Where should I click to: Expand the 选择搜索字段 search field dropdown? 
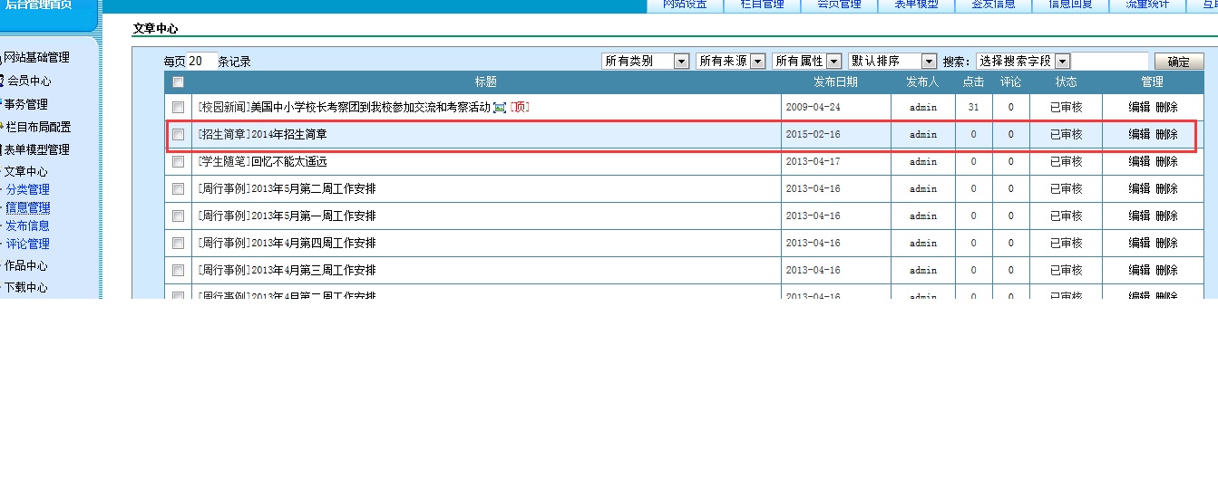coord(1022,62)
